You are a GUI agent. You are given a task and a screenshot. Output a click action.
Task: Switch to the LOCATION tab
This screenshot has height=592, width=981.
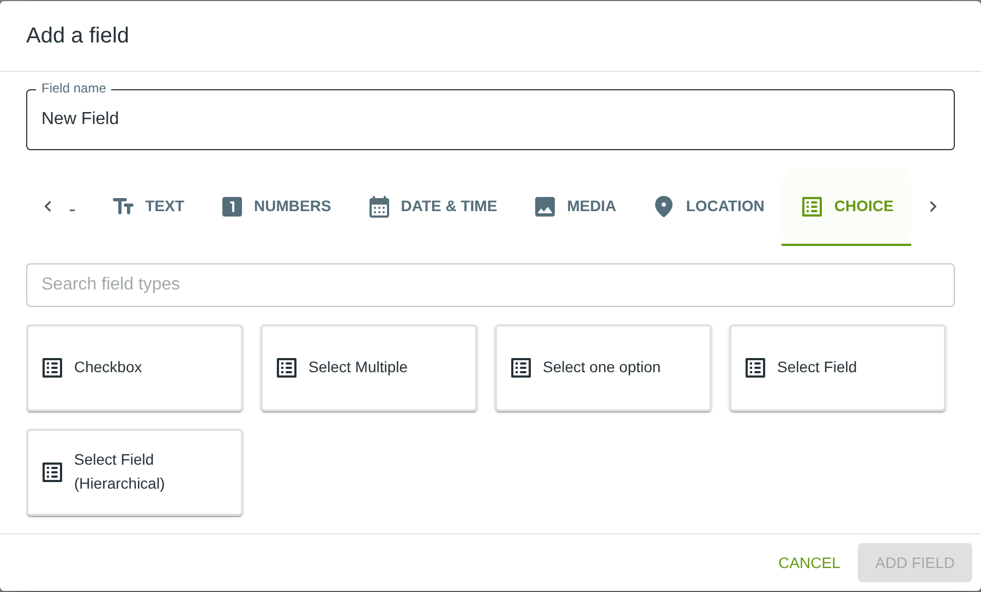pyautogui.click(x=709, y=207)
